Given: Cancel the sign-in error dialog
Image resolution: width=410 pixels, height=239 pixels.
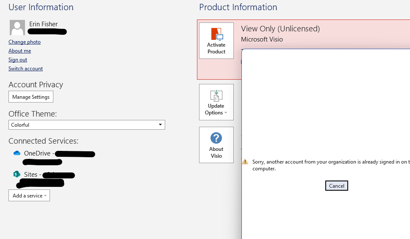Looking at the screenshot, I should (x=337, y=186).
